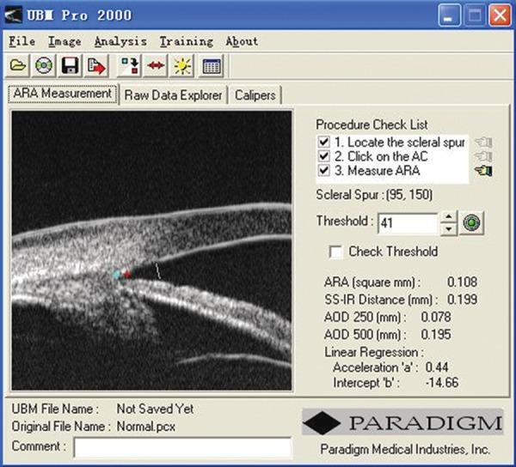This screenshot has height=467, width=516.
Task: Save using the floppy disk icon
Action: click(71, 65)
